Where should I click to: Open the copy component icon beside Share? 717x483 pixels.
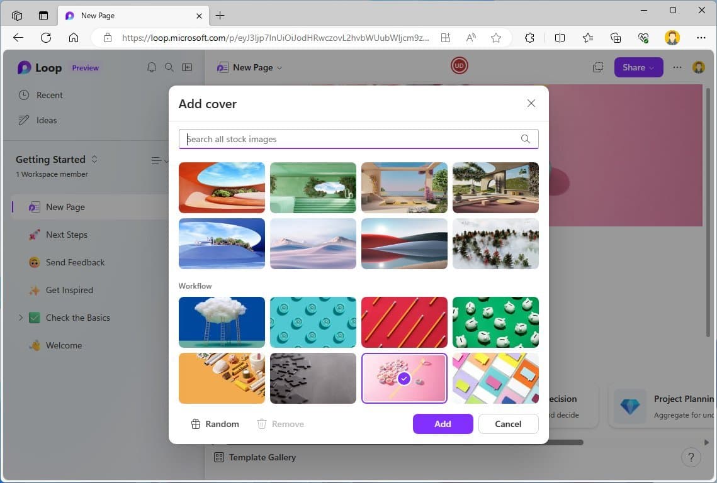[x=597, y=67]
